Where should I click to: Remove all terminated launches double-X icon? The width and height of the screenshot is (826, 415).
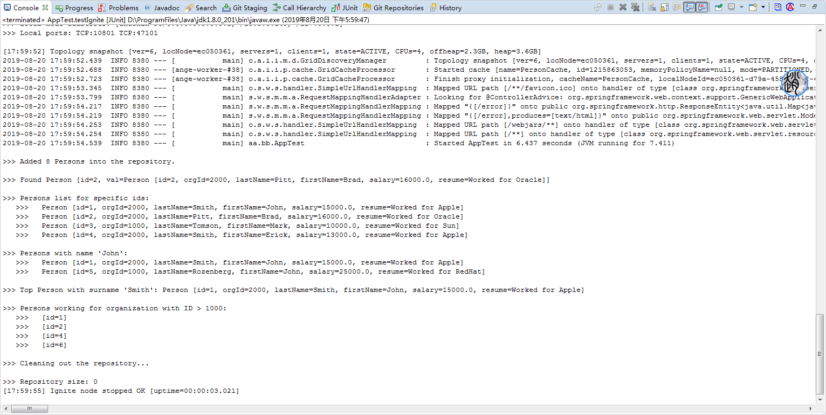coord(635,8)
